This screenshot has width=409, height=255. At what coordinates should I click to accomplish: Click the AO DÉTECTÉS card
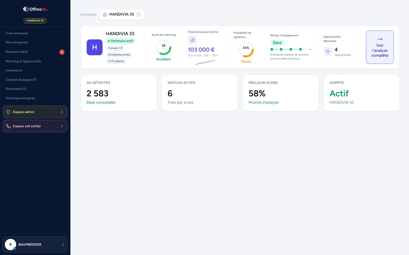tap(119, 93)
